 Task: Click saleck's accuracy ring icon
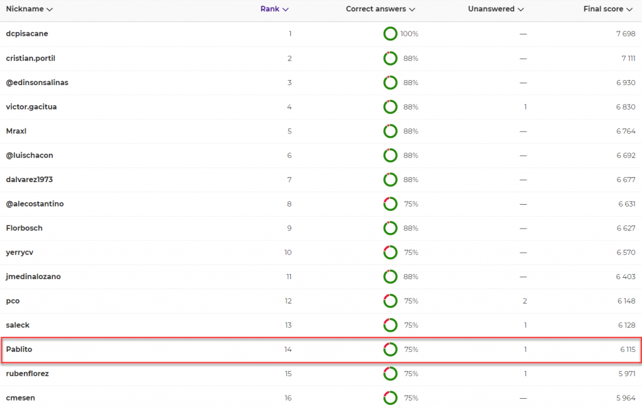click(x=390, y=325)
